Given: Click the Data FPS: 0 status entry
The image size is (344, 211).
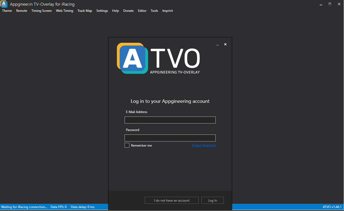Looking at the screenshot, I should [59, 207].
